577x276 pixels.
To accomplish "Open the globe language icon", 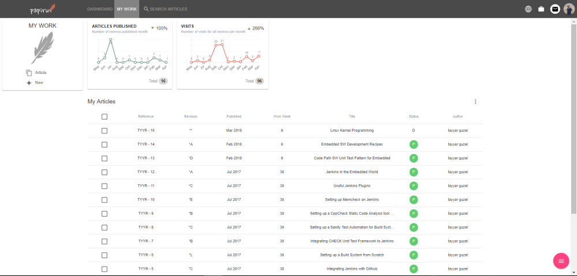I will point(528,9).
